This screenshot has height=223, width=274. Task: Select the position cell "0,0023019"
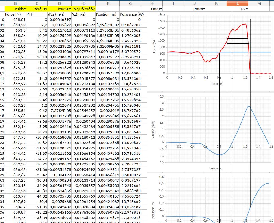click(x=108, y=111)
